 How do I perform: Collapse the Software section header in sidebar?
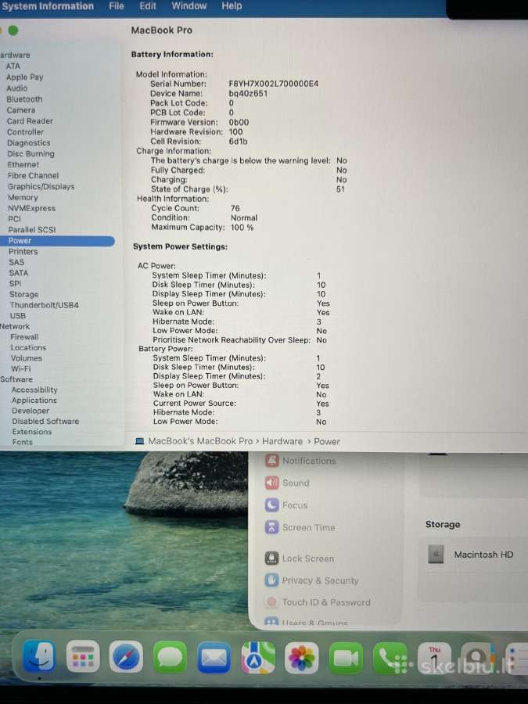pyautogui.click(x=16, y=379)
